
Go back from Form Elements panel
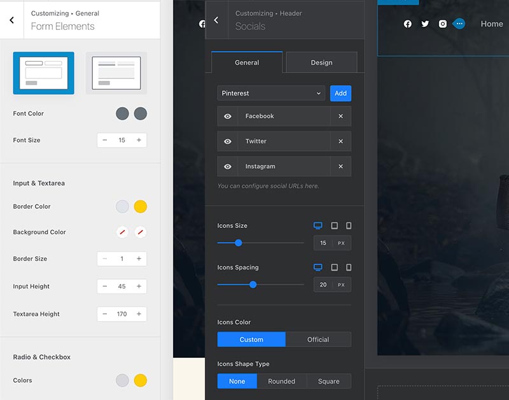11,20
